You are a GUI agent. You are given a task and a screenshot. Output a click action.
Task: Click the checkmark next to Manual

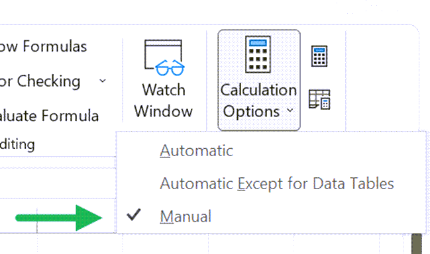(134, 214)
